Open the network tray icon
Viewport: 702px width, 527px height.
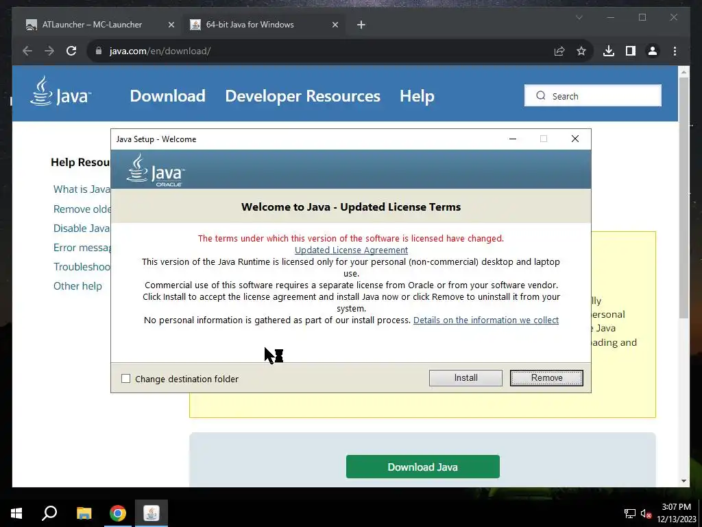point(630,513)
